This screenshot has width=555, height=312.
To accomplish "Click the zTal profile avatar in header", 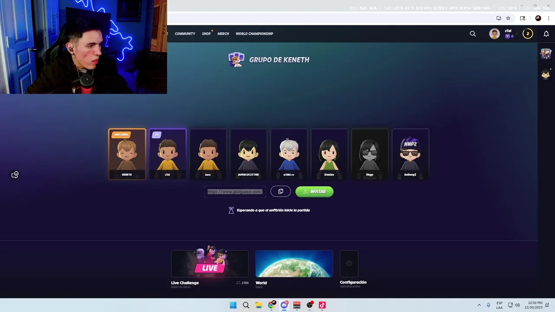I will pos(494,34).
